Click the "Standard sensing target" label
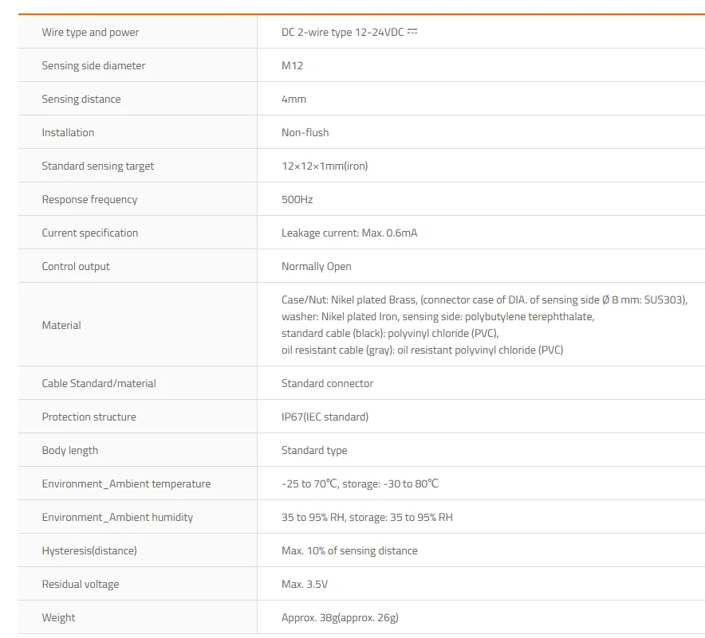Screen dimensions: 705x638 98,166
